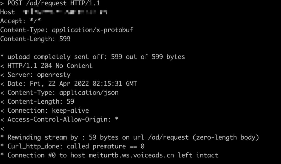Click the application/json content type text
The width and height of the screenshot is (281, 164).
pyautogui.click(x=89, y=93)
